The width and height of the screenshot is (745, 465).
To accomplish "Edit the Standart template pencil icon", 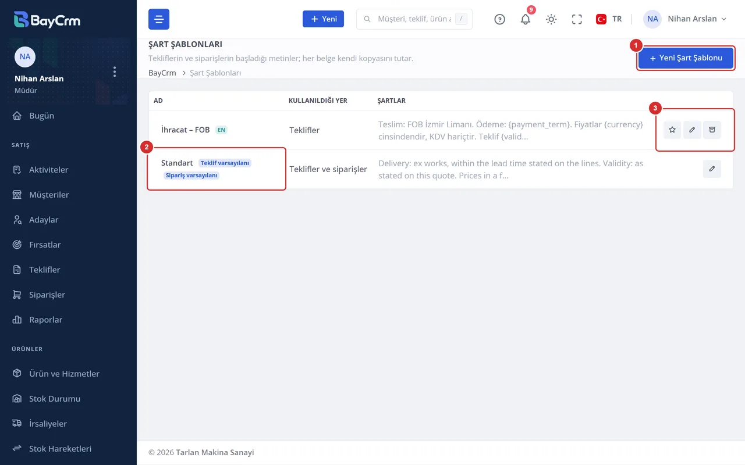I will [712, 169].
